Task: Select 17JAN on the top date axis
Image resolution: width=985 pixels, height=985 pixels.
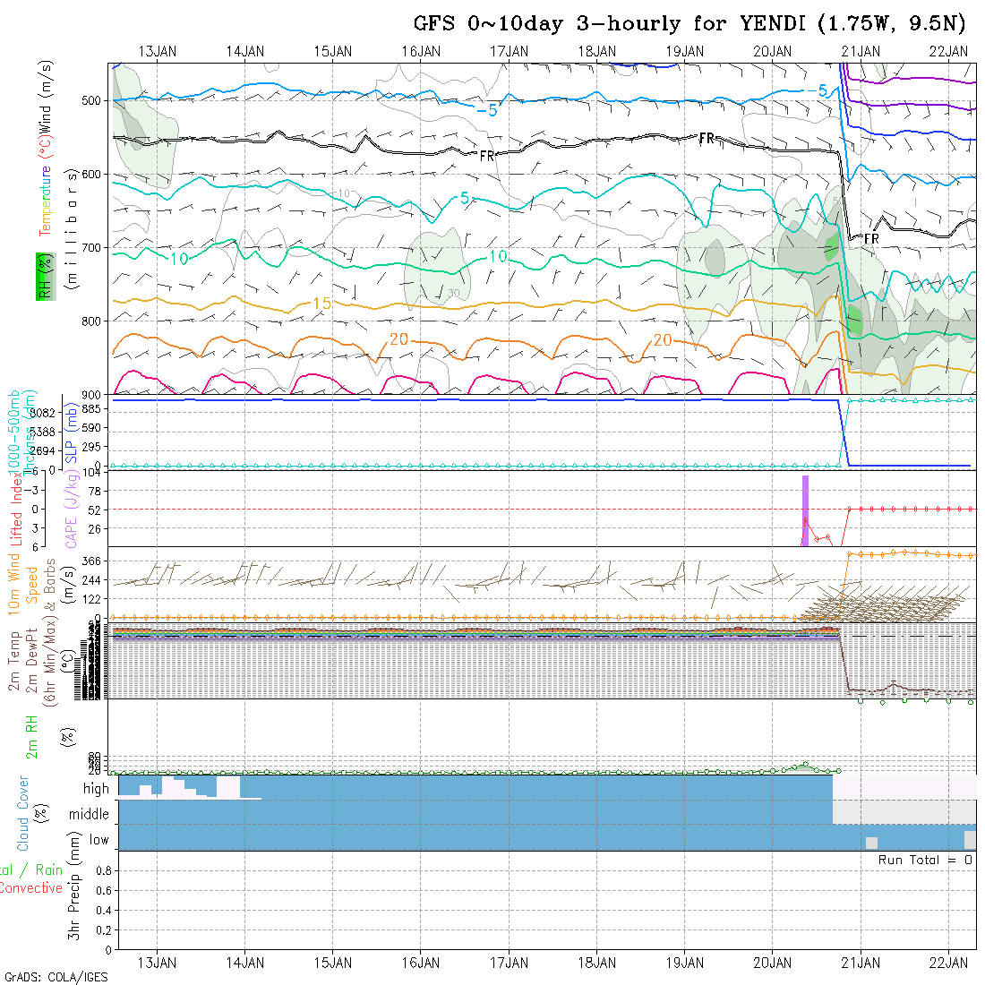Action: (509, 51)
